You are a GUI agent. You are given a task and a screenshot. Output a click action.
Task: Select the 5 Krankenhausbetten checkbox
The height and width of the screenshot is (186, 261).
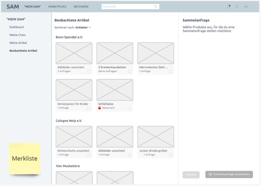coord(129,71)
